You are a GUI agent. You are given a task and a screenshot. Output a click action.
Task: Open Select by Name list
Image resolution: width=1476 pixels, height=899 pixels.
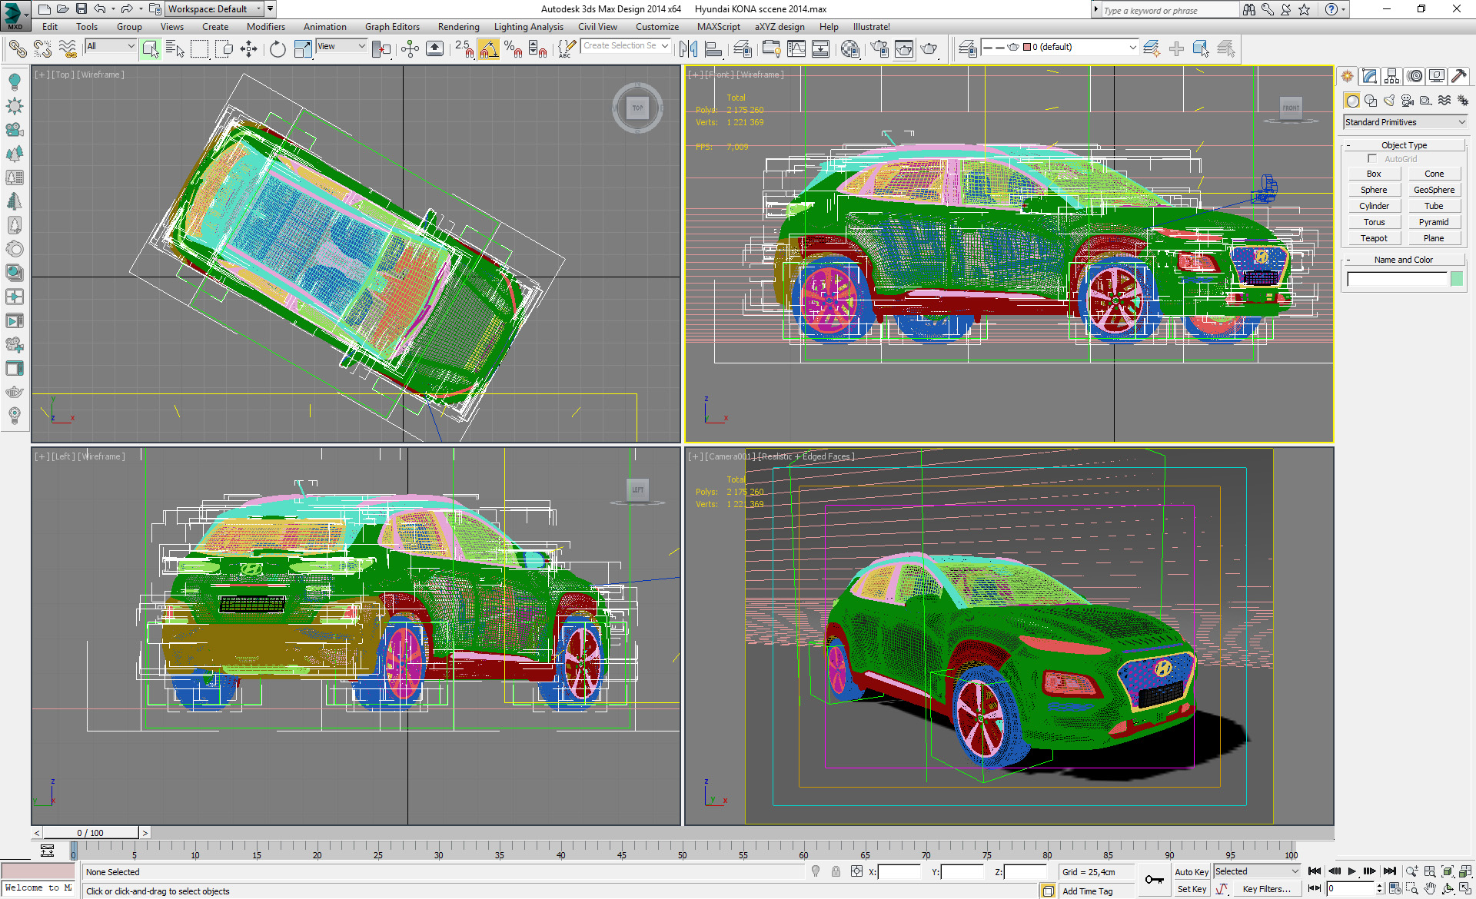(x=175, y=49)
